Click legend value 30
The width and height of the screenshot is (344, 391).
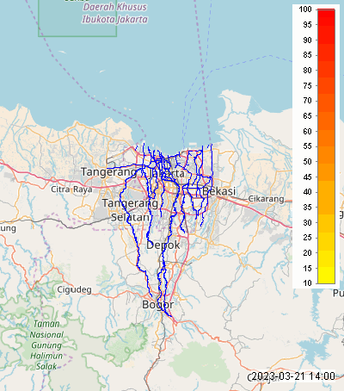click(307, 222)
